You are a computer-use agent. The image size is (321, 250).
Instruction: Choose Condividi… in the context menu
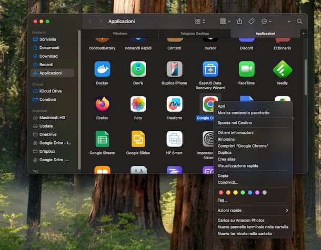(x=253, y=182)
